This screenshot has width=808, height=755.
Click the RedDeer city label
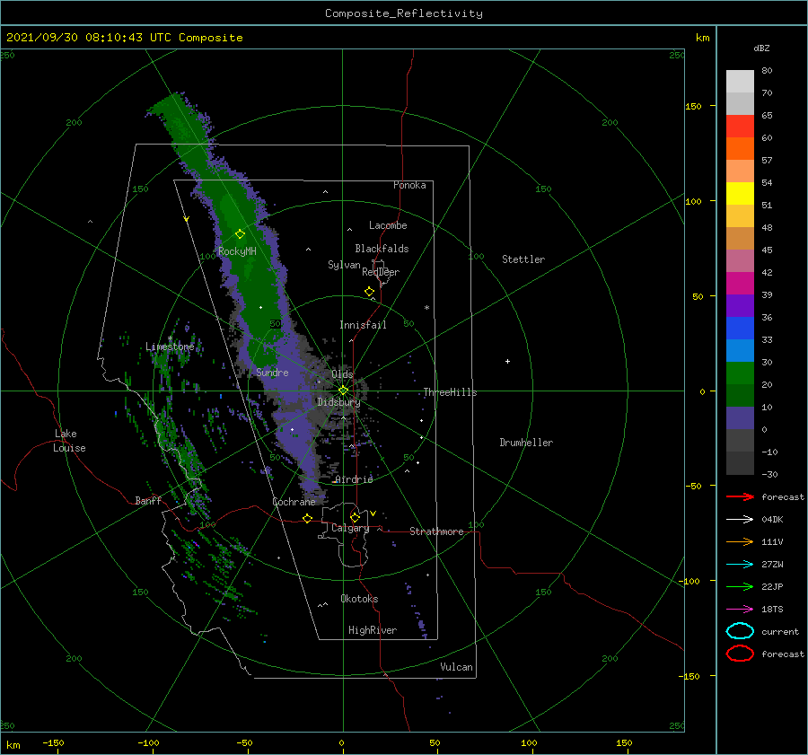(381, 272)
